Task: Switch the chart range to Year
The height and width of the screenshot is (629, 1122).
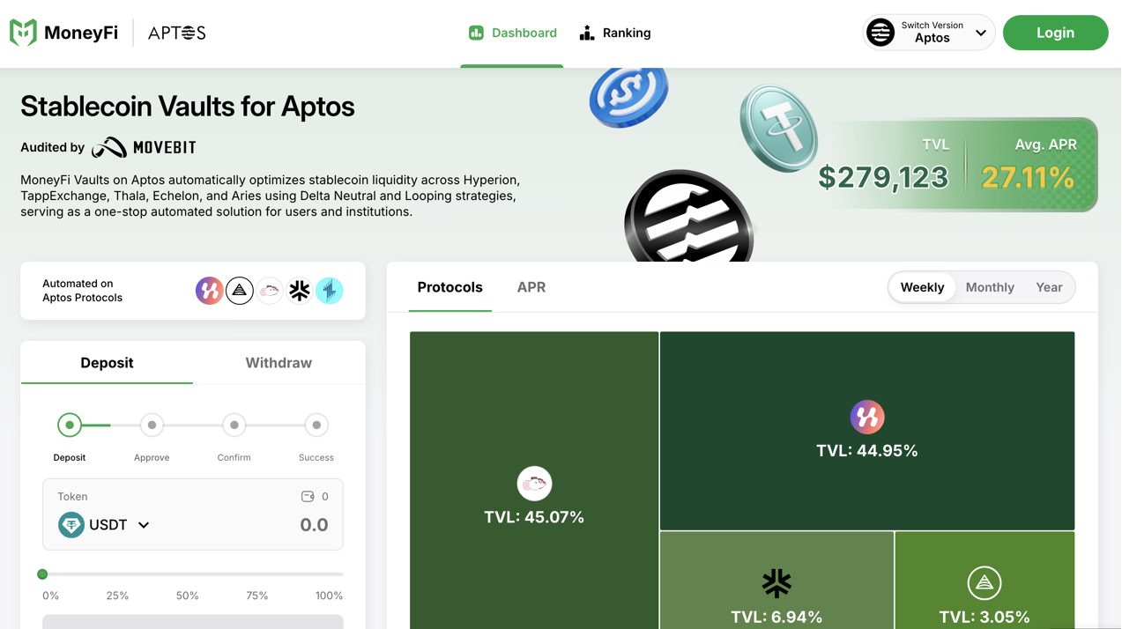Action: coord(1049,287)
